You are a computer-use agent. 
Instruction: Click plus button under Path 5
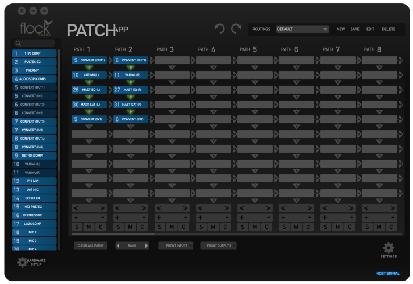click(x=241, y=218)
